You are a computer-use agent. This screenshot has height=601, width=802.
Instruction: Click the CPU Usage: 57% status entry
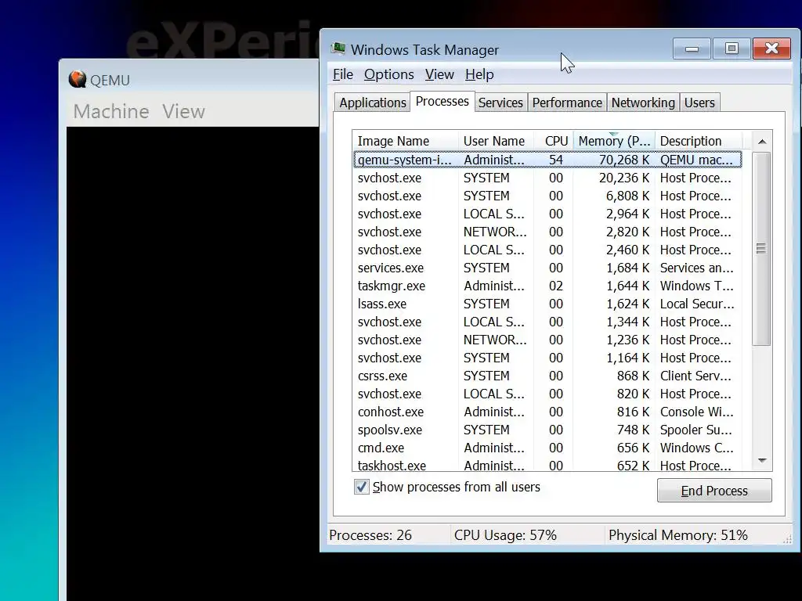click(x=505, y=535)
